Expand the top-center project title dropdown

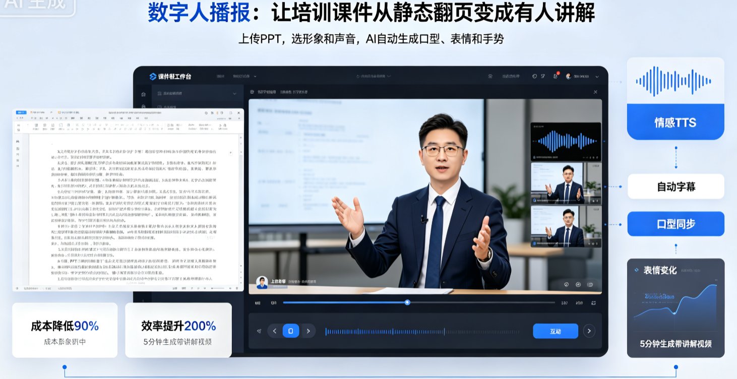[x=374, y=76]
